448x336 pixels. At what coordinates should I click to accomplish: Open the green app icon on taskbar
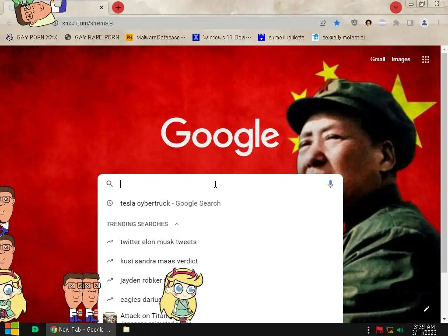point(35,329)
